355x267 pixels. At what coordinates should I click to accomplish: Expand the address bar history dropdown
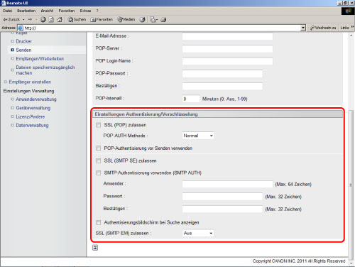[303, 28]
